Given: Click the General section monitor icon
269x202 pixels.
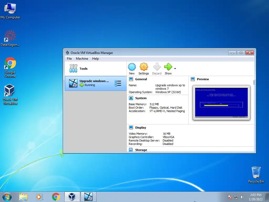Looking at the screenshot, I should pyautogui.click(x=131, y=79).
